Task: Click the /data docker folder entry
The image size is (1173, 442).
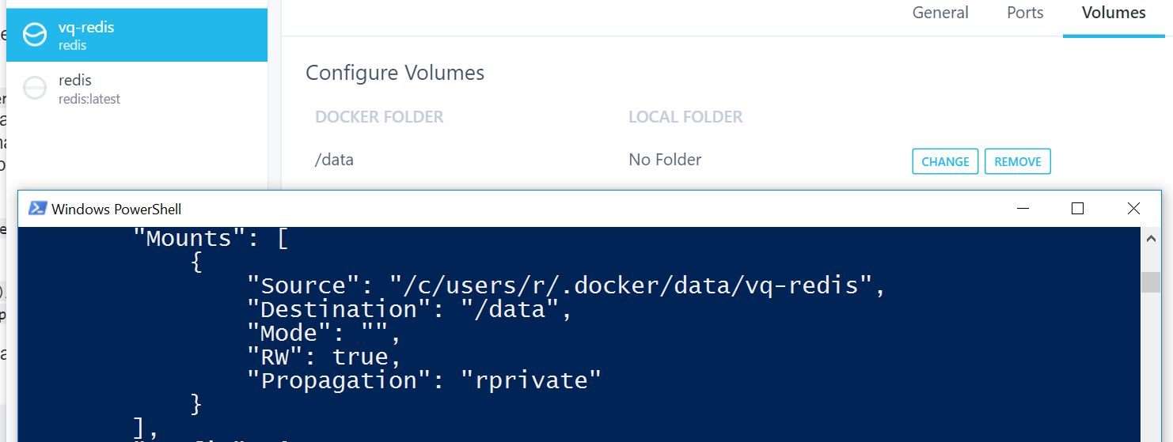Action: (x=334, y=161)
